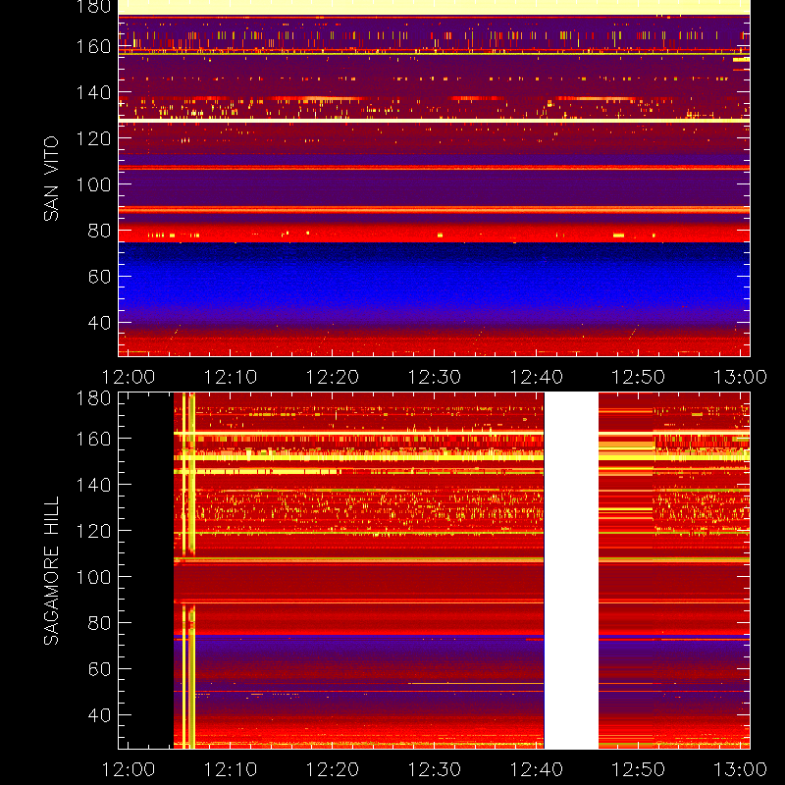
Task: Pick the 12:40 label under Sagamore Hill plot
Action: click(537, 769)
